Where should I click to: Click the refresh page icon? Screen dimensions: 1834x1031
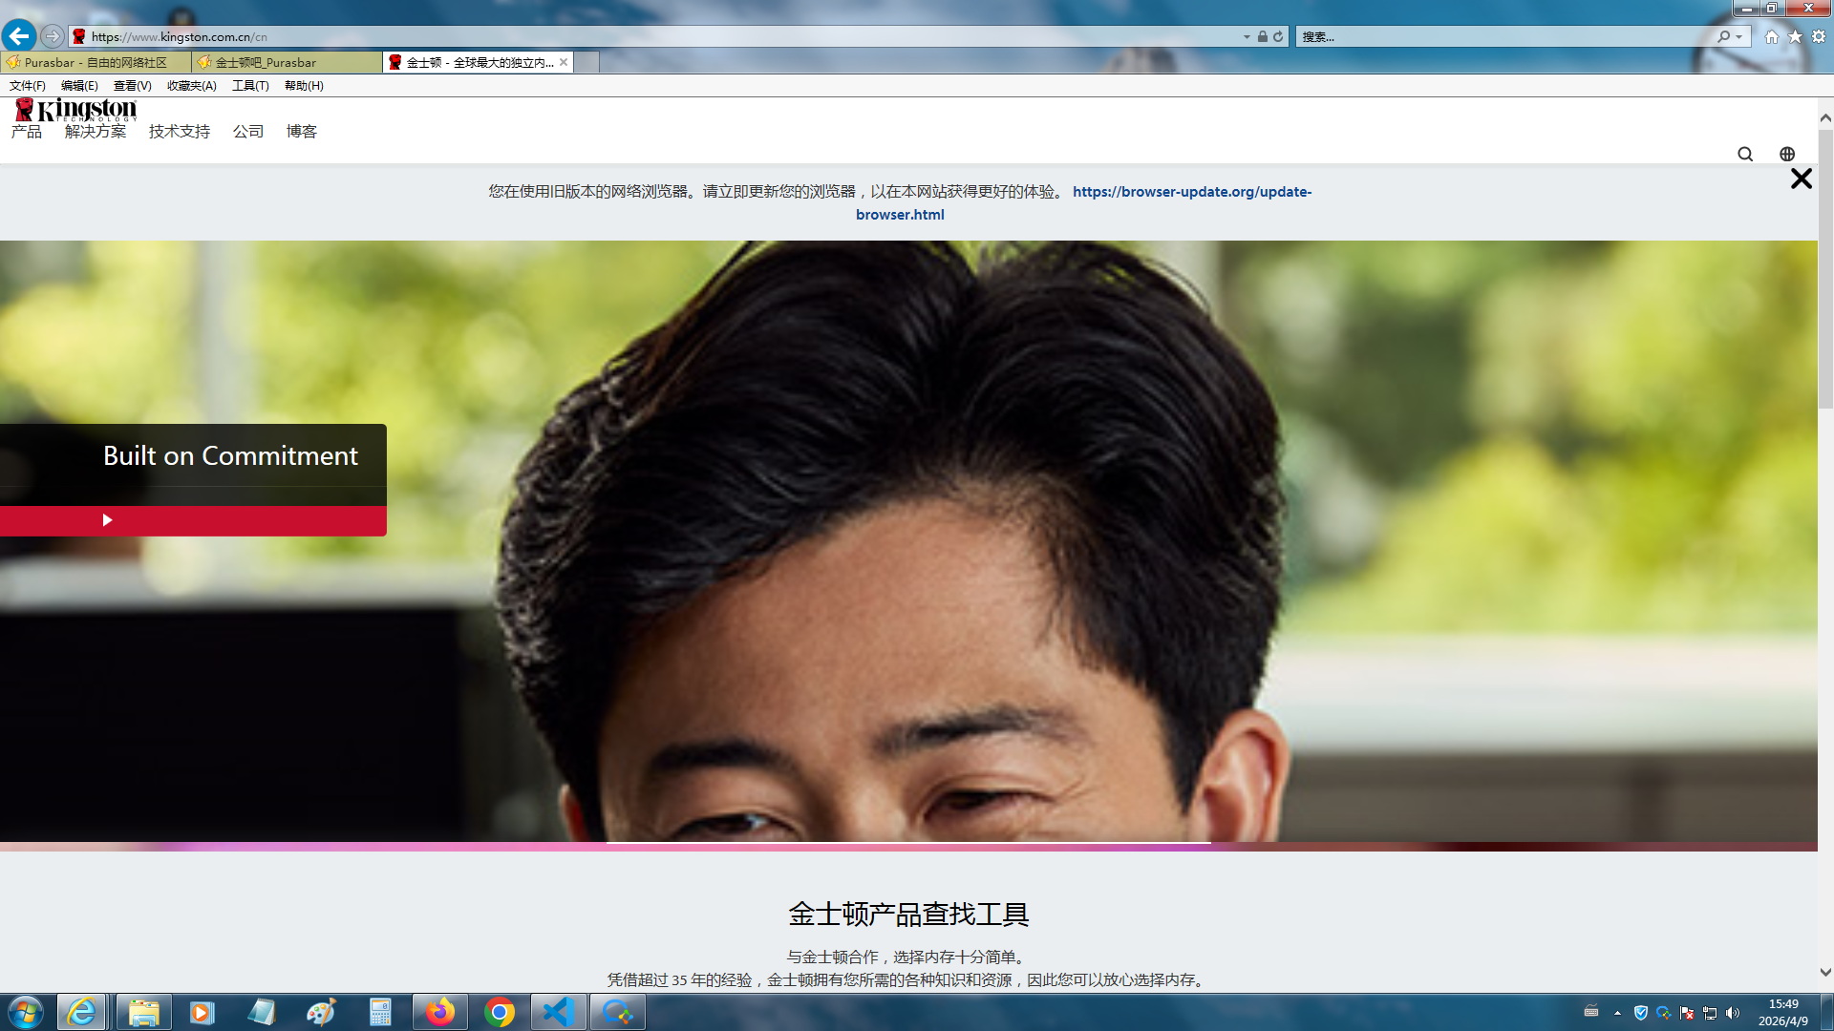click(1278, 36)
